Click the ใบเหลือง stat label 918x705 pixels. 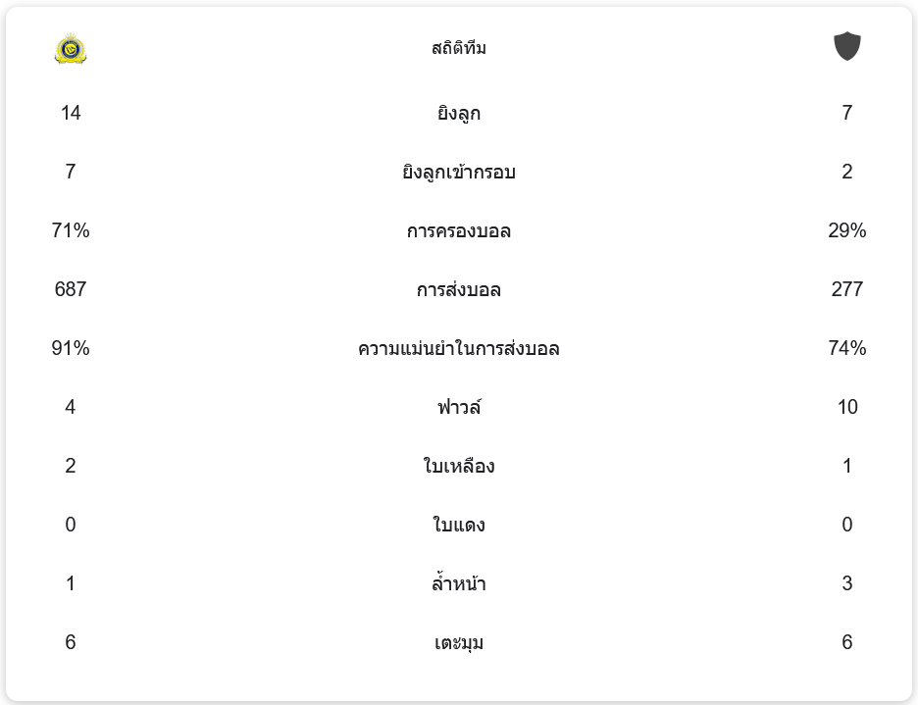click(459, 467)
